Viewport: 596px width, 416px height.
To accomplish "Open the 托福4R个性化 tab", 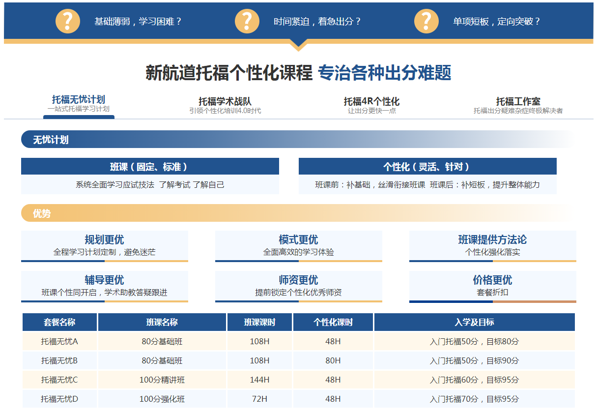I will click(x=371, y=105).
